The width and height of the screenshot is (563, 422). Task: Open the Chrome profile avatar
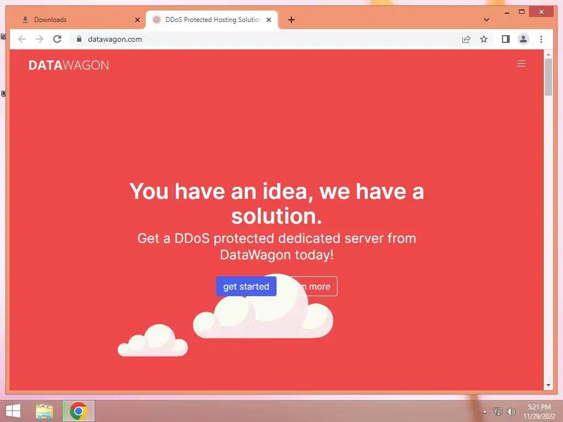[523, 39]
